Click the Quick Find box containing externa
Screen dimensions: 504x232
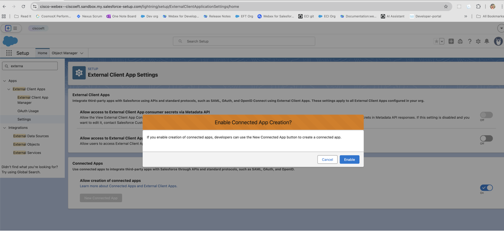pyautogui.click(x=30, y=66)
